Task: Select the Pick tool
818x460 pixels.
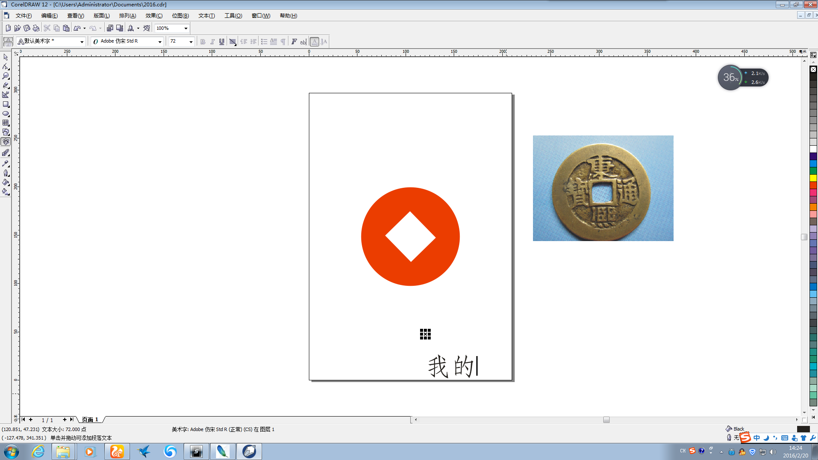Action: click(6, 57)
